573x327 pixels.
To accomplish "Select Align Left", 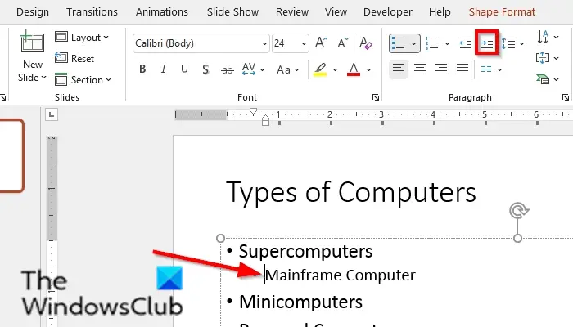I will click(x=399, y=69).
